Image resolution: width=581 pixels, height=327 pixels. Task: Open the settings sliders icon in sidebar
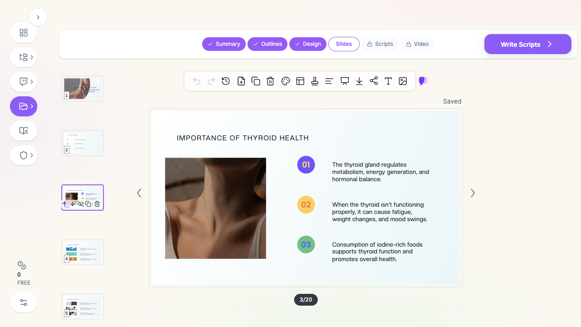pos(24,302)
